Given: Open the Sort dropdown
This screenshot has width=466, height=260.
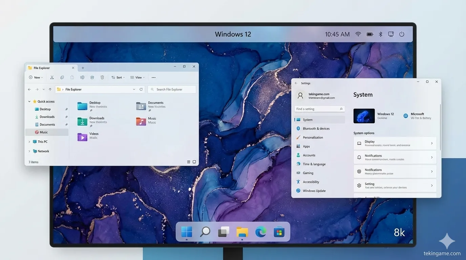Looking at the screenshot, I should [x=118, y=78].
